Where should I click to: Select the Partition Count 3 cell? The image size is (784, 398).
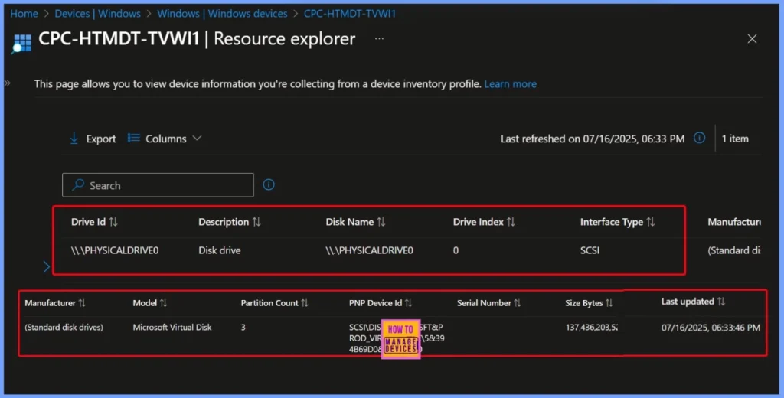click(x=243, y=328)
